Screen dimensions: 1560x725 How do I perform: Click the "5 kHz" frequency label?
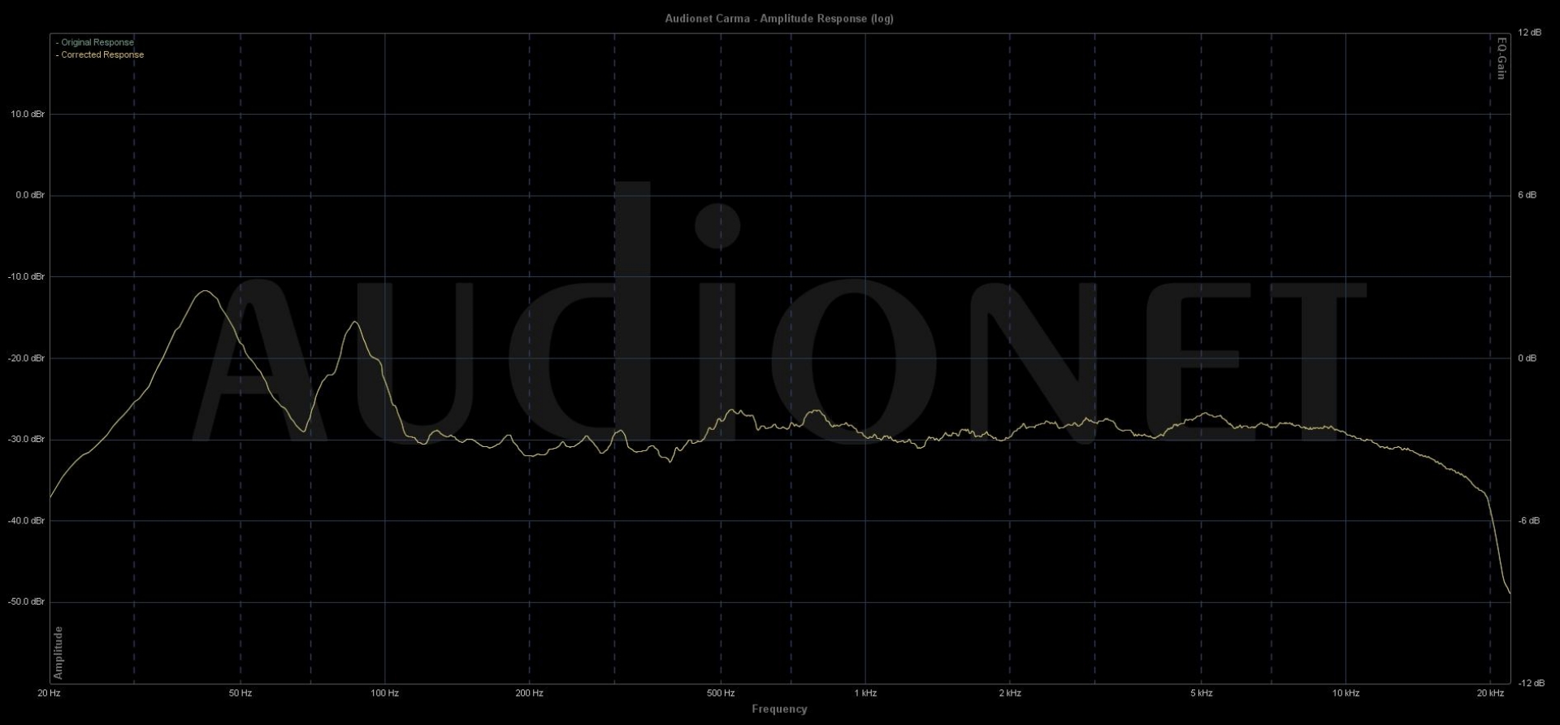pos(1202,693)
